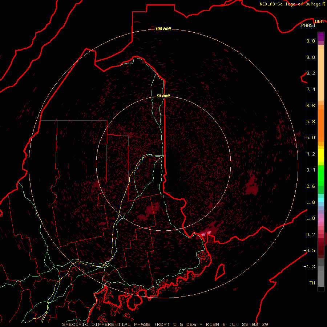Click the -0.5 value on color scale
The width and height of the screenshot is (327, 327).
(309, 251)
